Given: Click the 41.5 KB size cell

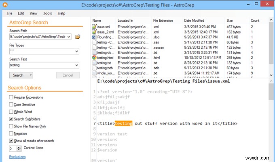Looking at the screenshot, I should point(232,37).
